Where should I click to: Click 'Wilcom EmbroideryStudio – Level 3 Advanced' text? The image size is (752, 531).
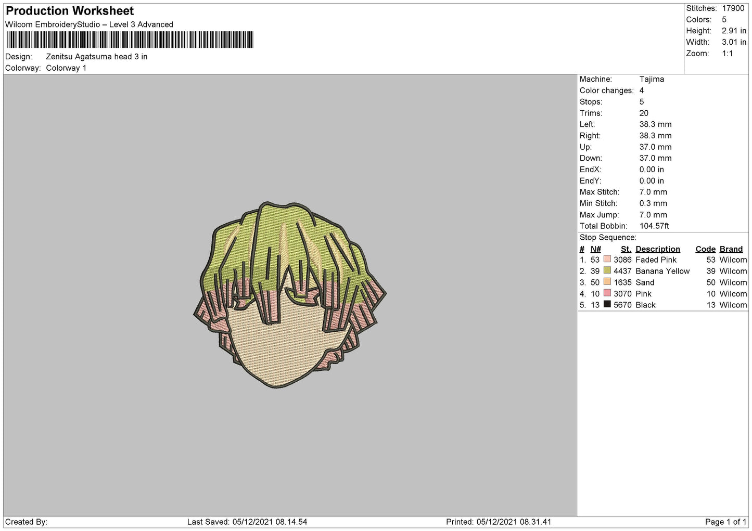(x=89, y=24)
